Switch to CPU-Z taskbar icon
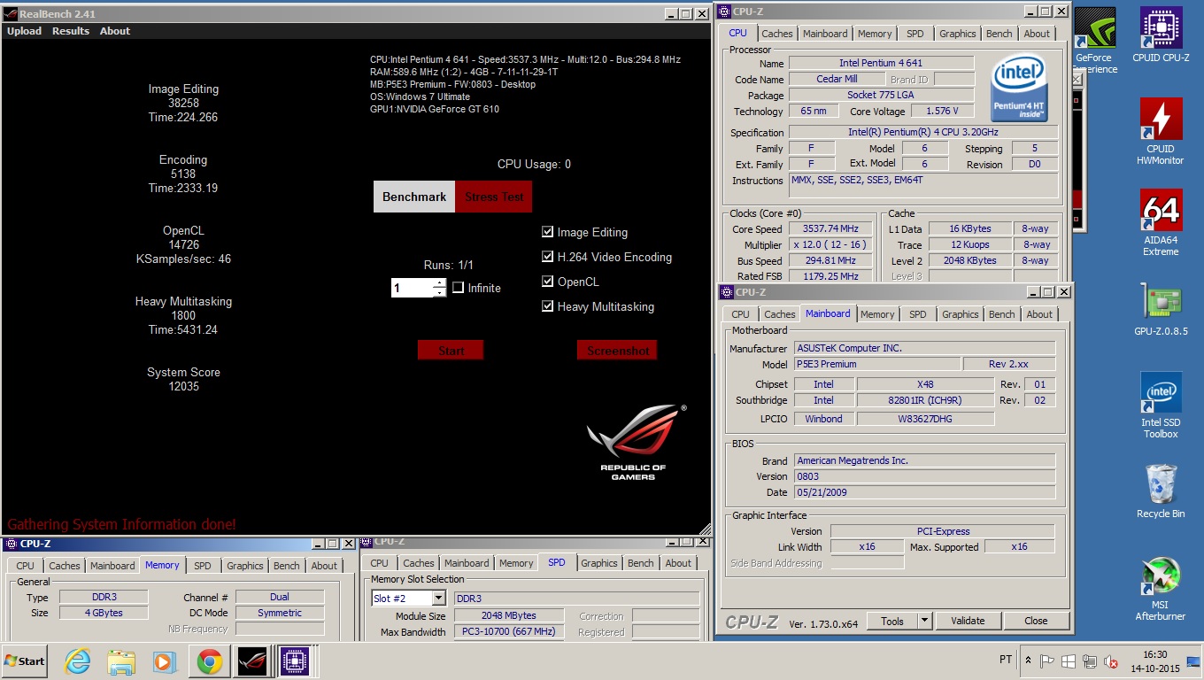1204x680 pixels. click(295, 661)
